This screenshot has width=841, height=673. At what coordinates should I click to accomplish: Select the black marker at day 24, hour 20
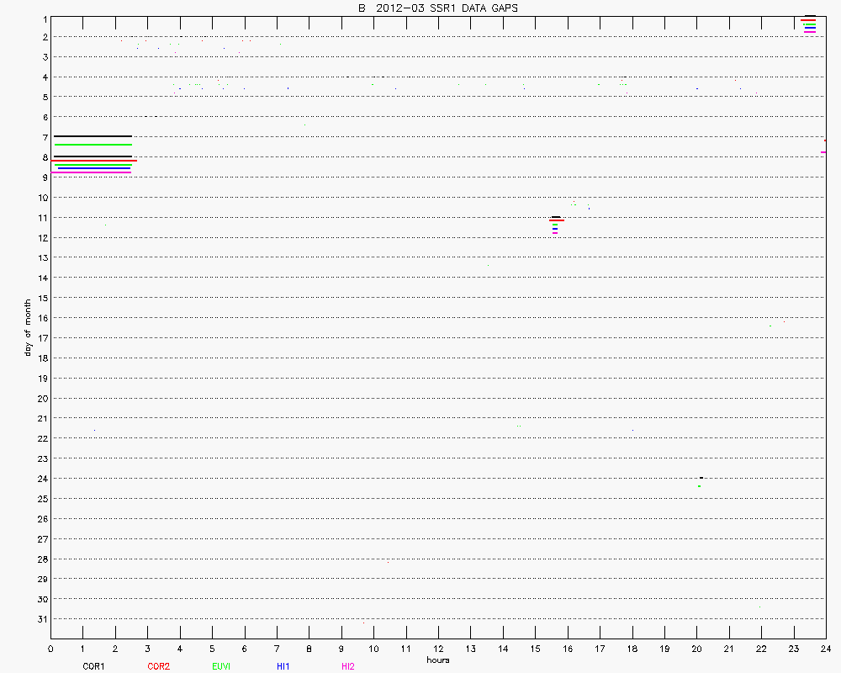(701, 478)
